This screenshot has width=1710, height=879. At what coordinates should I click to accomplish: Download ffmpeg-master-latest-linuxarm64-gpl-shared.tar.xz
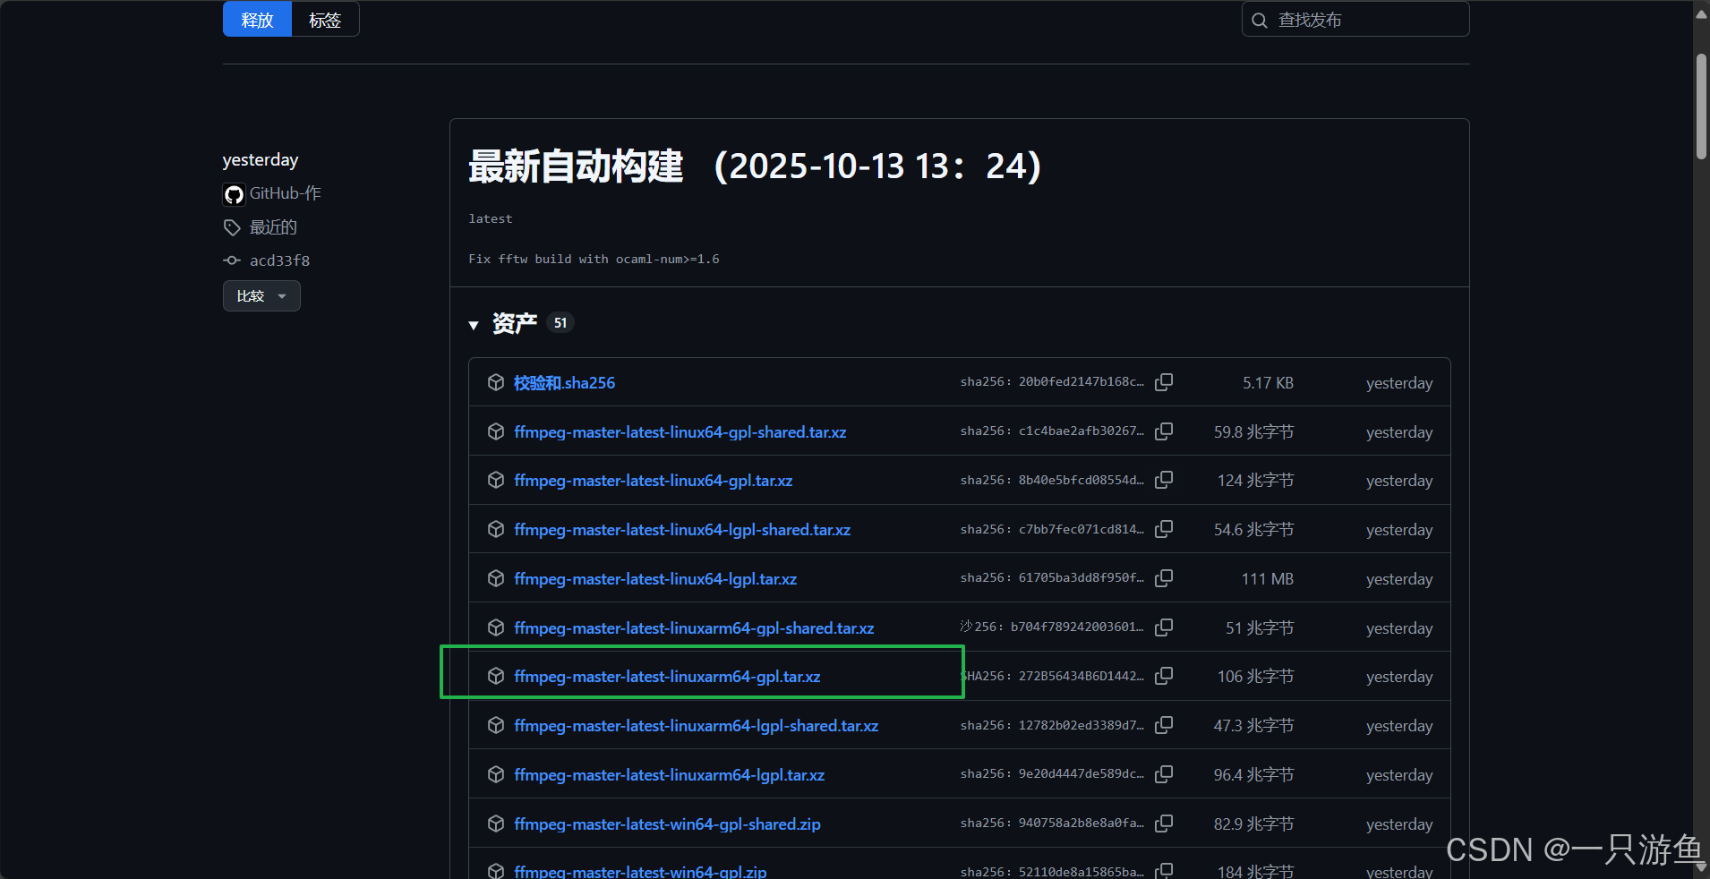pos(694,628)
